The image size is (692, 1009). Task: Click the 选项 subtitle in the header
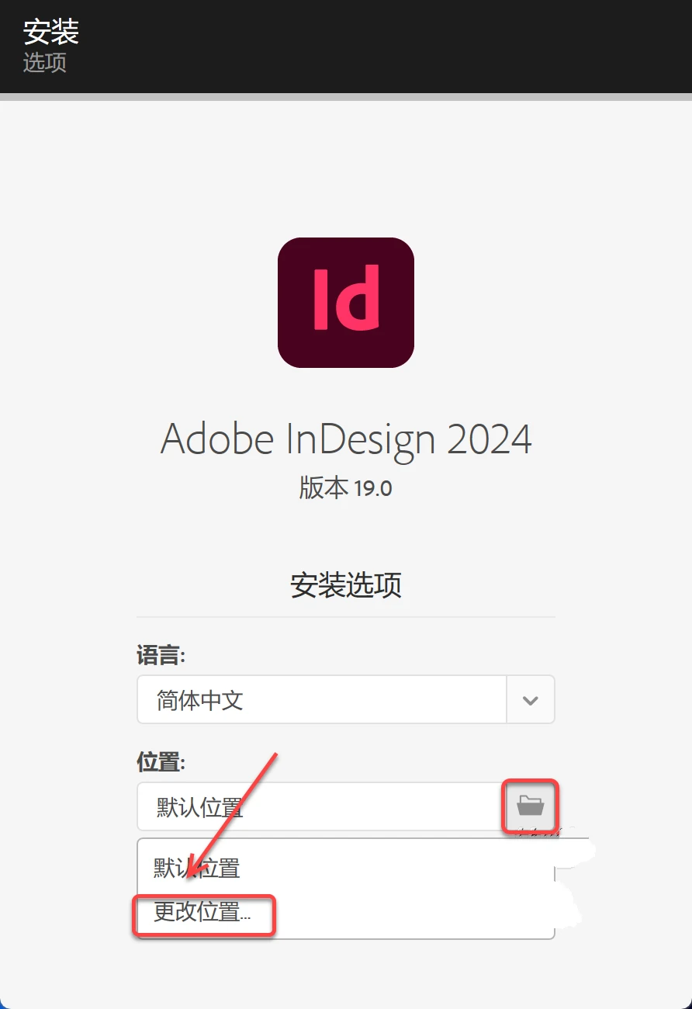pos(44,63)
